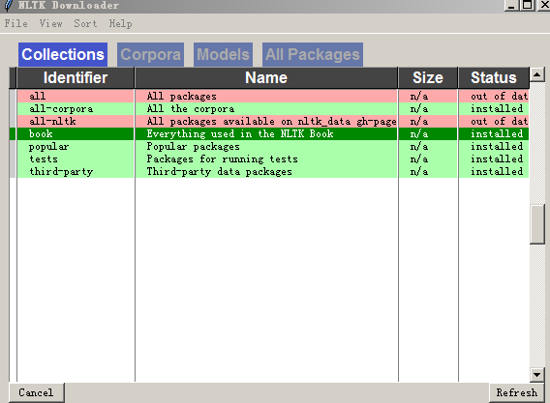Switch to the All Packages tab

pos(313,55)
